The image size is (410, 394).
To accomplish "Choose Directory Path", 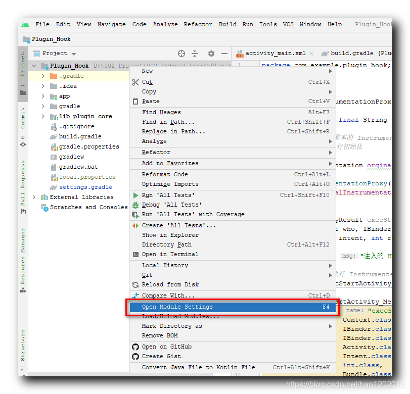I will point(233,244).
